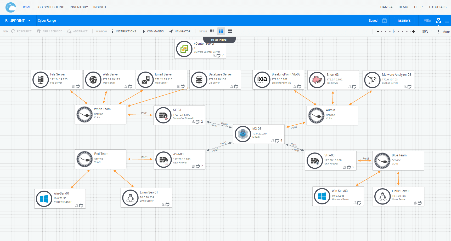Open the COMMANDS window
The height and width of the screenshot is (241, 451).
pos(153,31)
